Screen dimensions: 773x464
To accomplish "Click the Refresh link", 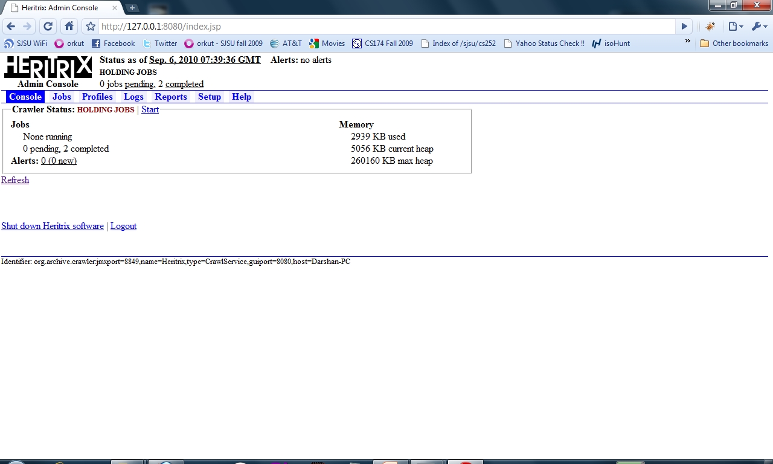I will [x=15, y=180].
